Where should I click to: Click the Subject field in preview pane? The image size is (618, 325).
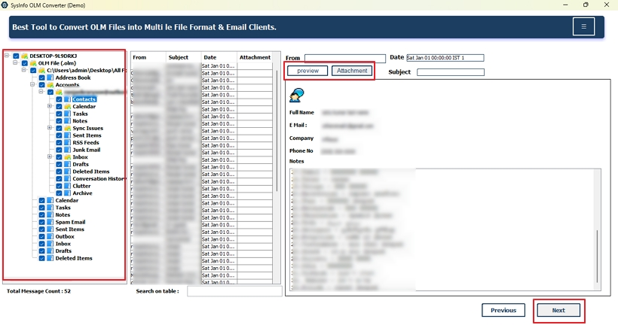[451, 72]
